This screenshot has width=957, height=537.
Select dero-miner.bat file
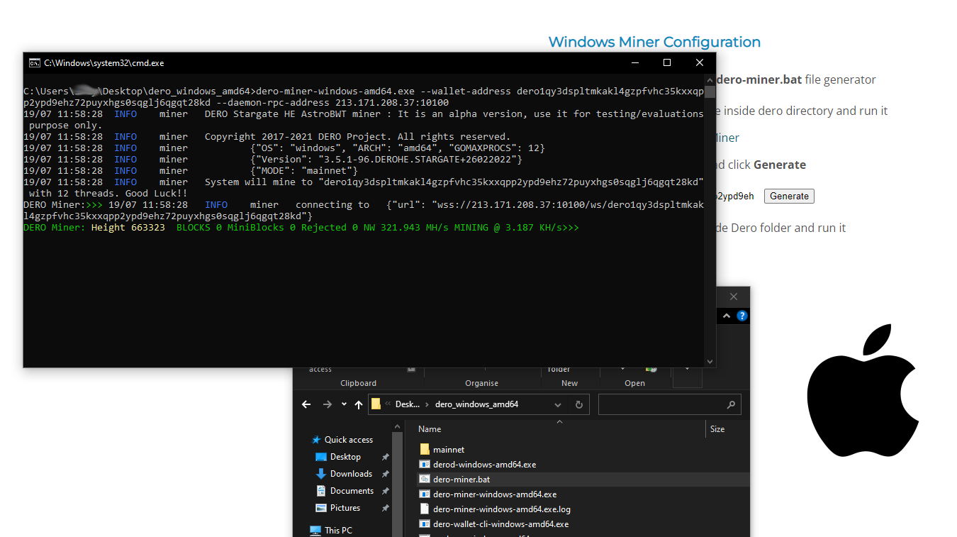click(x=461, y=480)
